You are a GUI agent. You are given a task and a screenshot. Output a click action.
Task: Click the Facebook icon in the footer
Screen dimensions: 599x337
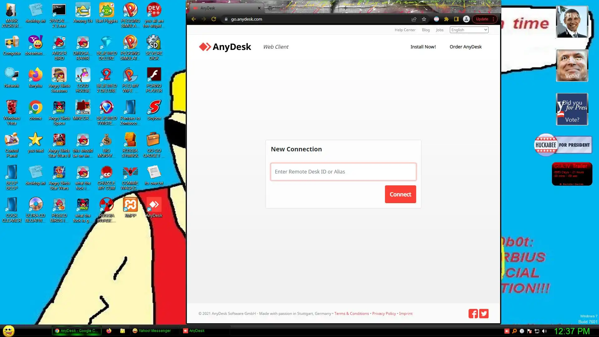(473, 314)
